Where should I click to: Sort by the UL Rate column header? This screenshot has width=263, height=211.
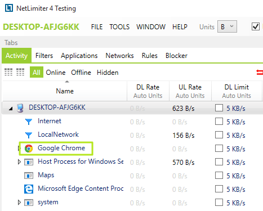tap(190, 91)
